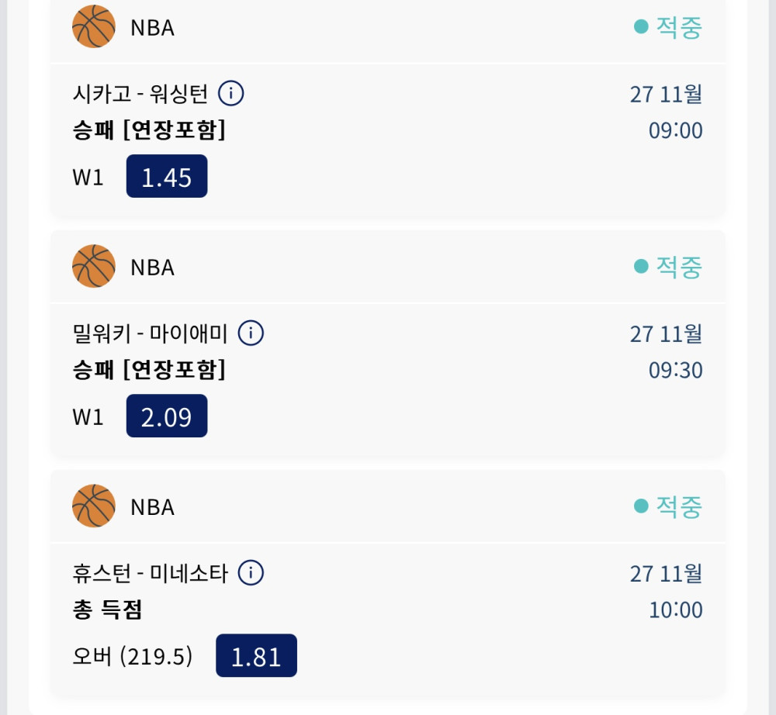The width and height of the screenshot is (776, 715).
Task: Open the 밀워키 - 마이애미 match link
Action: pyautogui.click(x=150, y=333)
